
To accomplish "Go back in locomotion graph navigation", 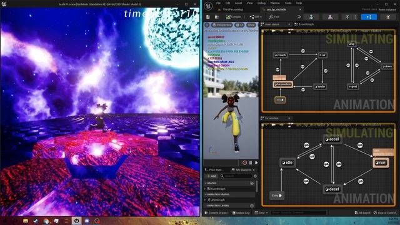I will (273, 125).
